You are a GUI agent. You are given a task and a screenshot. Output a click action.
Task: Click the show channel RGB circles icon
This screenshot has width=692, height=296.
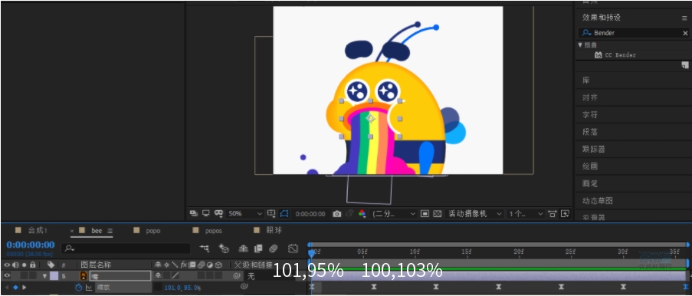click(362, 214)
